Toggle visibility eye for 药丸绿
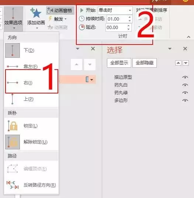 click(x=185, y=93)
